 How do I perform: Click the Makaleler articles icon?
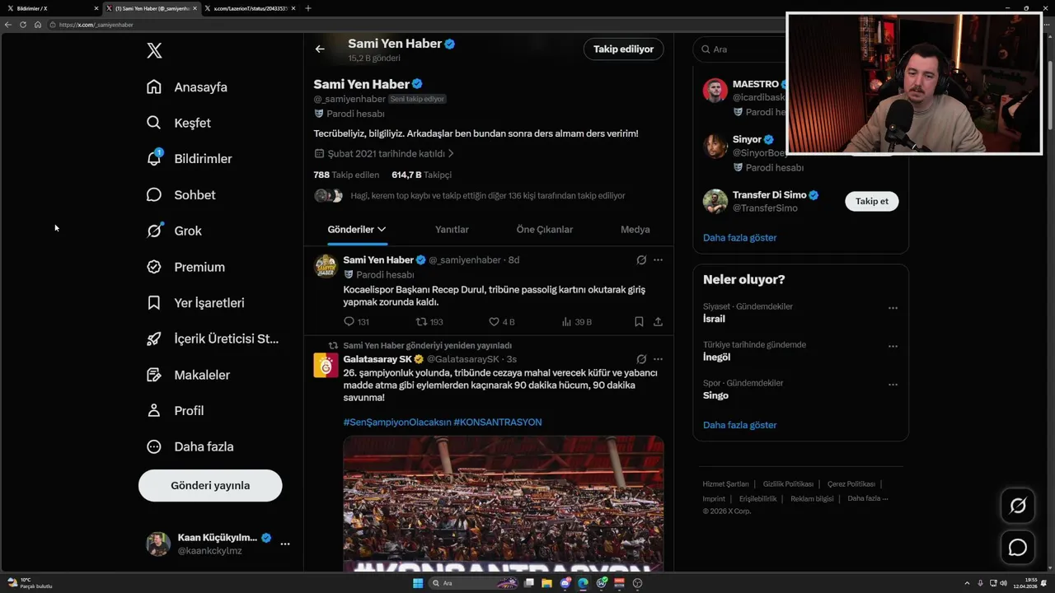pyautogui.click(x=154, y=375)
